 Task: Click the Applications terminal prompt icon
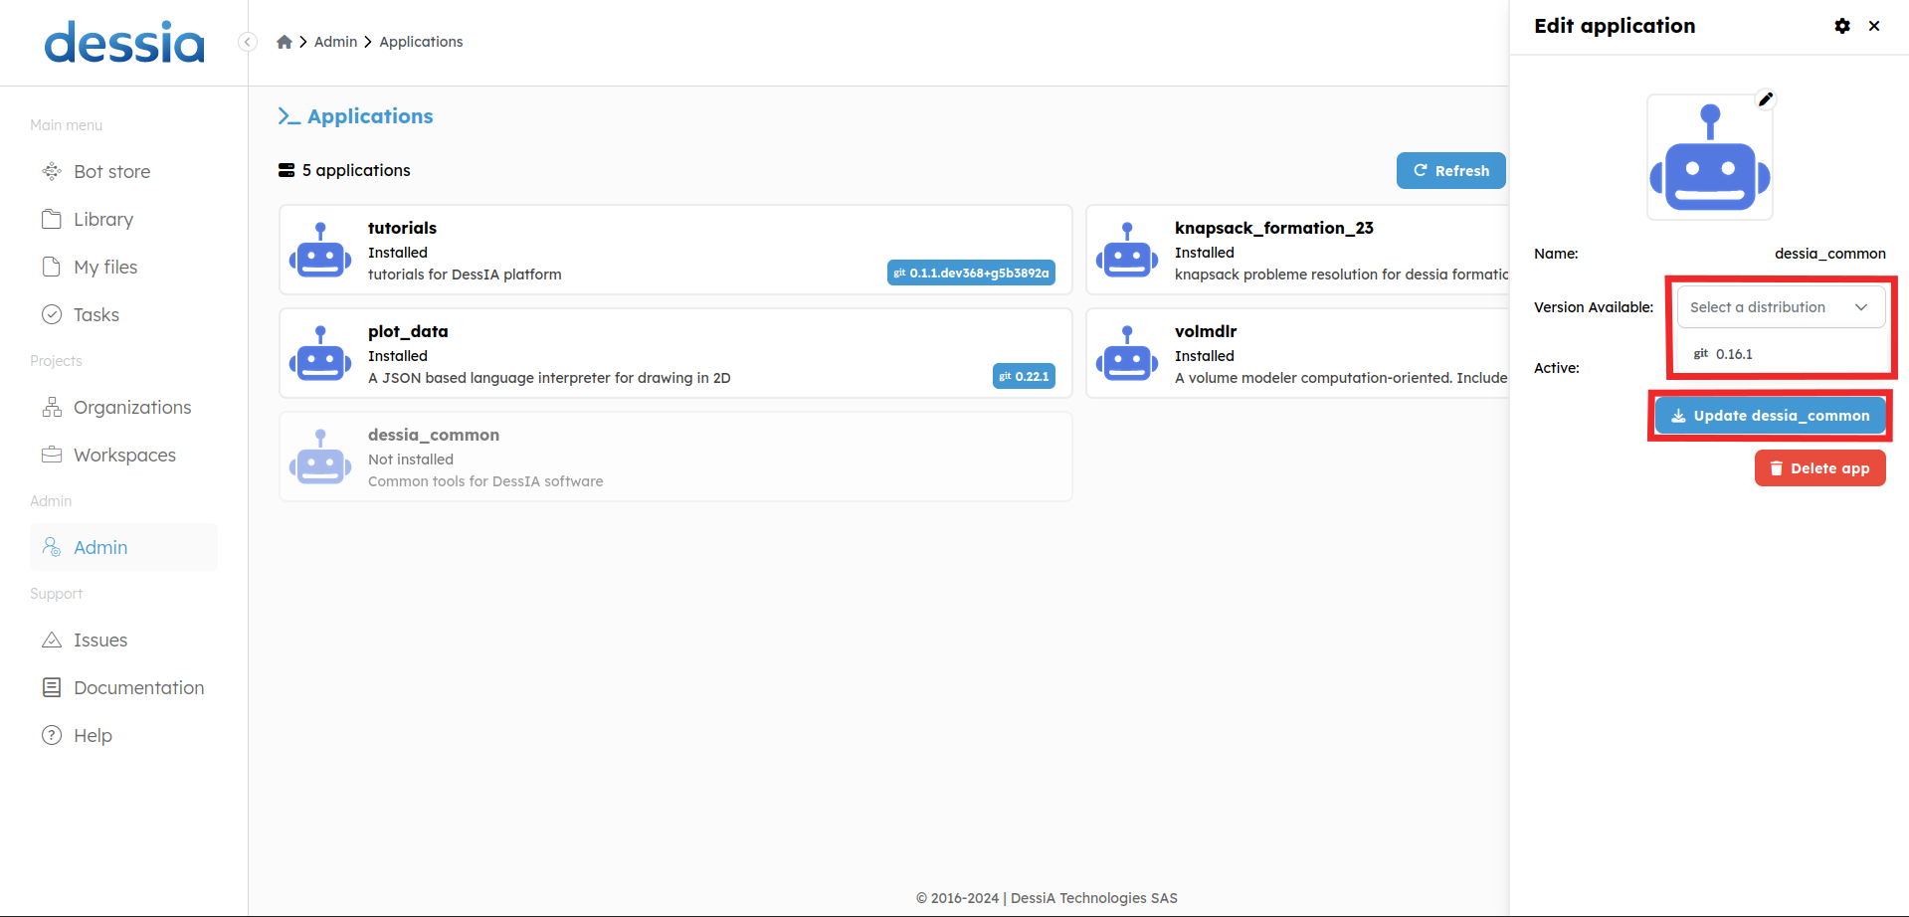point(288,116)
